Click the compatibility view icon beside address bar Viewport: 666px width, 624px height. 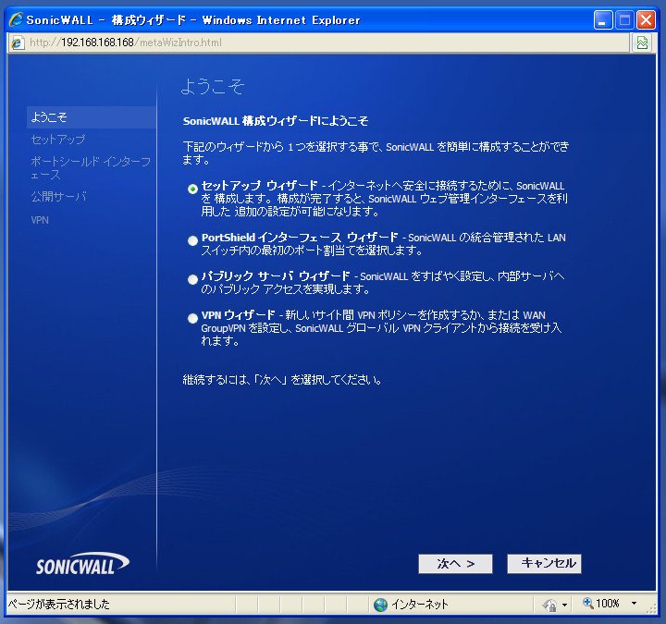coord(642,43)
